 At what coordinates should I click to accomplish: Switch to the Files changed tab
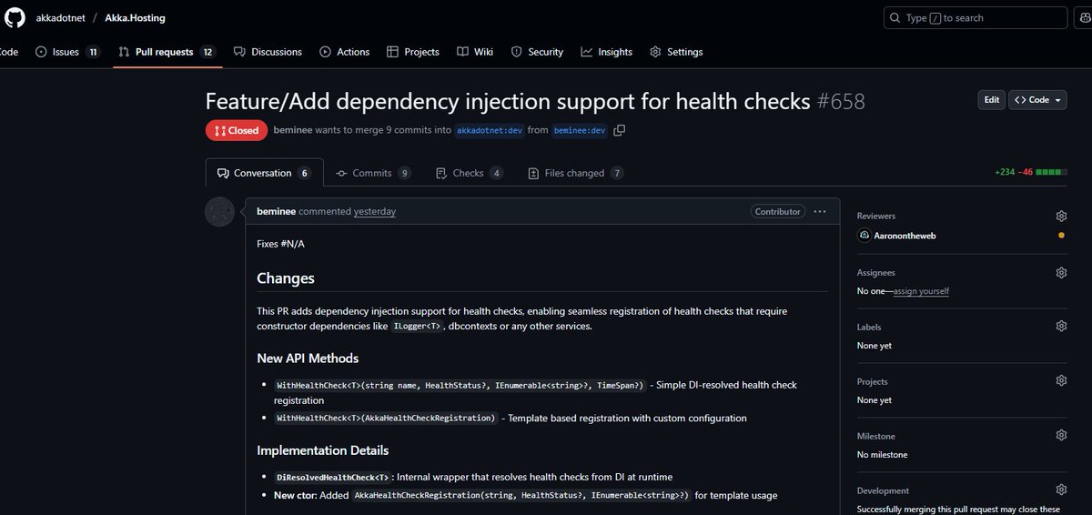point(575,173)
